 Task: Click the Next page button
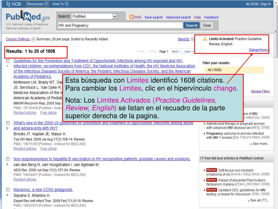point(176,51)
